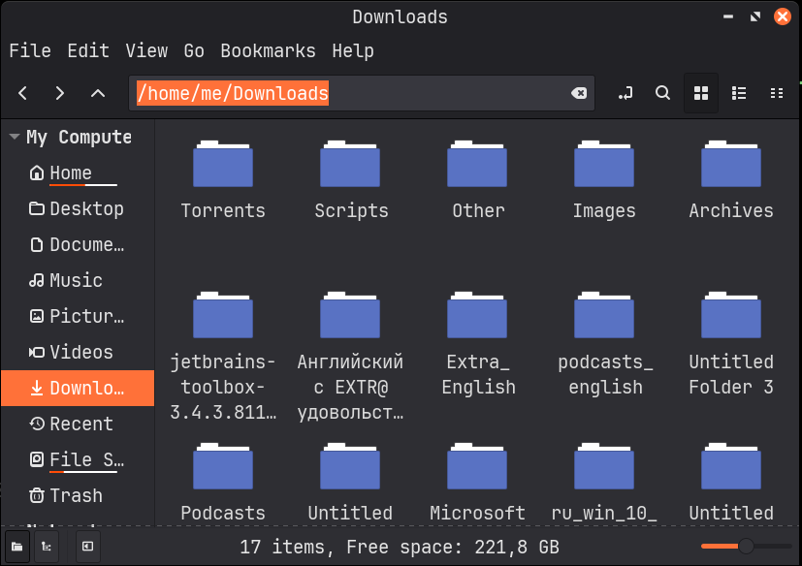Open Desktop in the sidebar

pos(78,208)
